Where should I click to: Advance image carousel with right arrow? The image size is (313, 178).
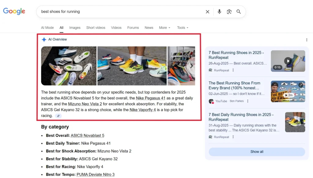tap(191, 66)
